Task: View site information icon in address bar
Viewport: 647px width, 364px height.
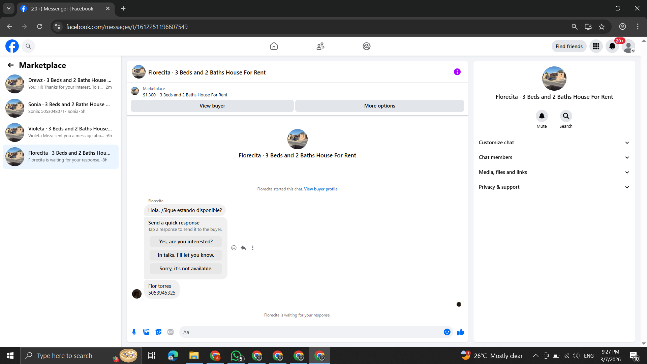Action: pyautogui.click(x=58, y=27)
